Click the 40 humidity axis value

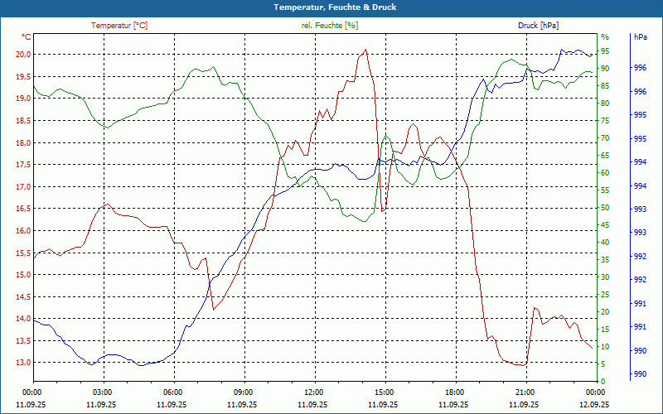(x=605, y=243)
